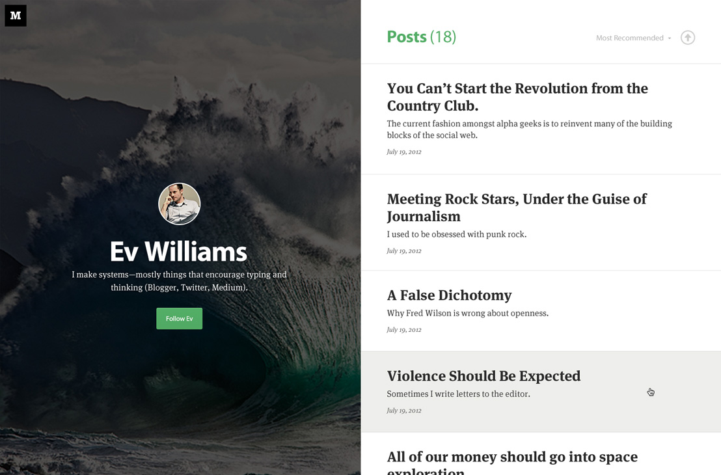Click the Follow Ev button
Image resolution: width=721 pixels, height=475 pixels.
point(180,319)
